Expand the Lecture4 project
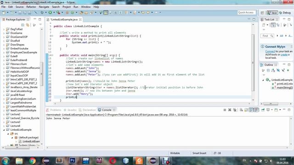Viewport: 294px width, 165px height. tap(4, 126)
